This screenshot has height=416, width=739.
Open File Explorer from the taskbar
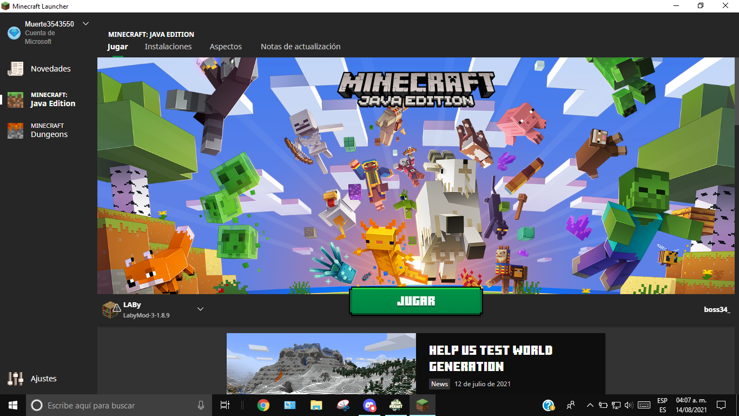pyautogui.click(x=316, y=405)
